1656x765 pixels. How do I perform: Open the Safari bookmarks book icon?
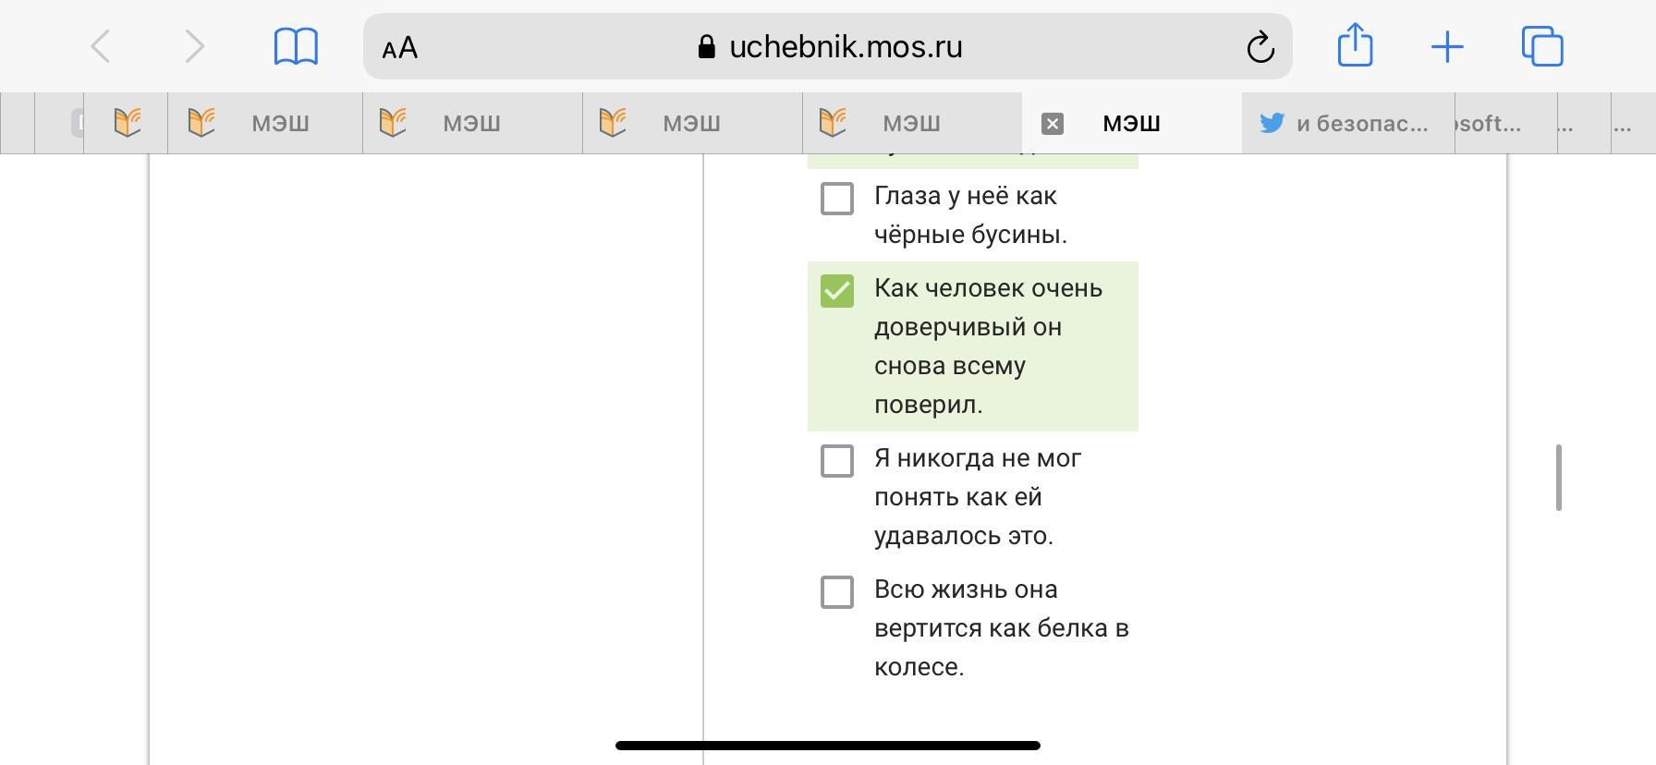296,47
